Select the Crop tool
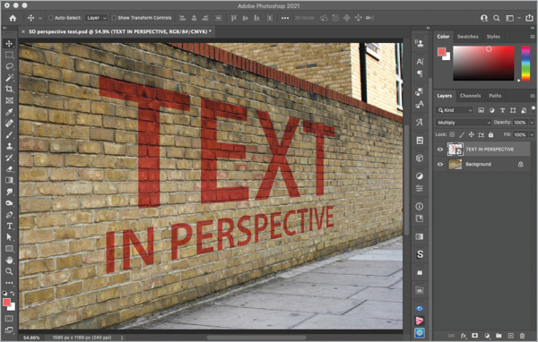Image resolution: width=538 pixels, height=342 pixels. [9, 90]
